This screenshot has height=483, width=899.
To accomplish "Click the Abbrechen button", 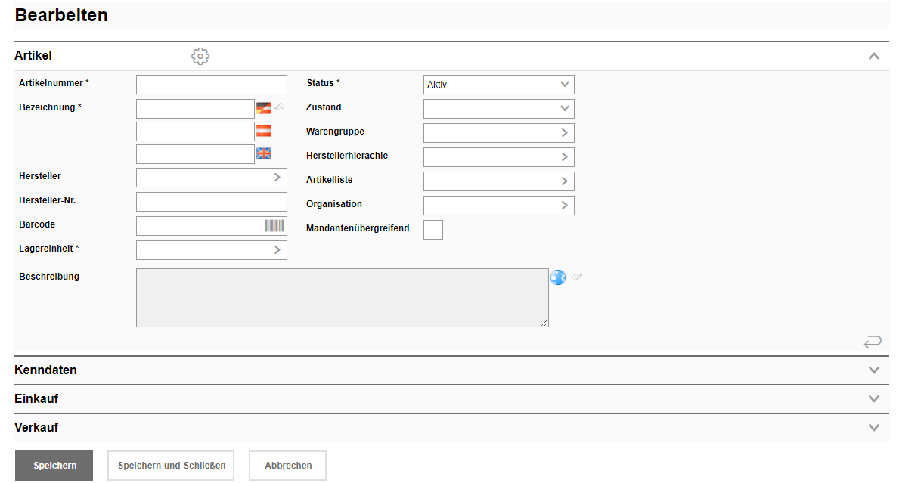I will (x=287, y=466).
